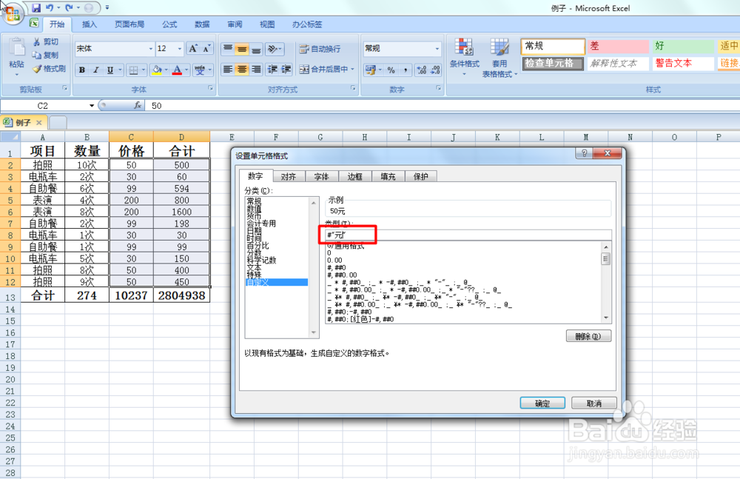Select the 自定义 category
This screenshot has height=479, width=740.
pos(277,282)
